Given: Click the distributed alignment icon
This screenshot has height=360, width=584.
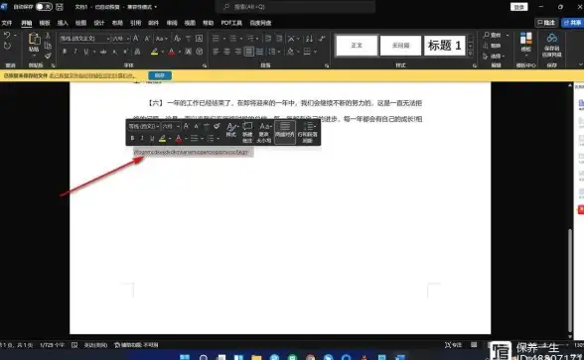Looking at the screenshot, I should (x=260, y=52).
